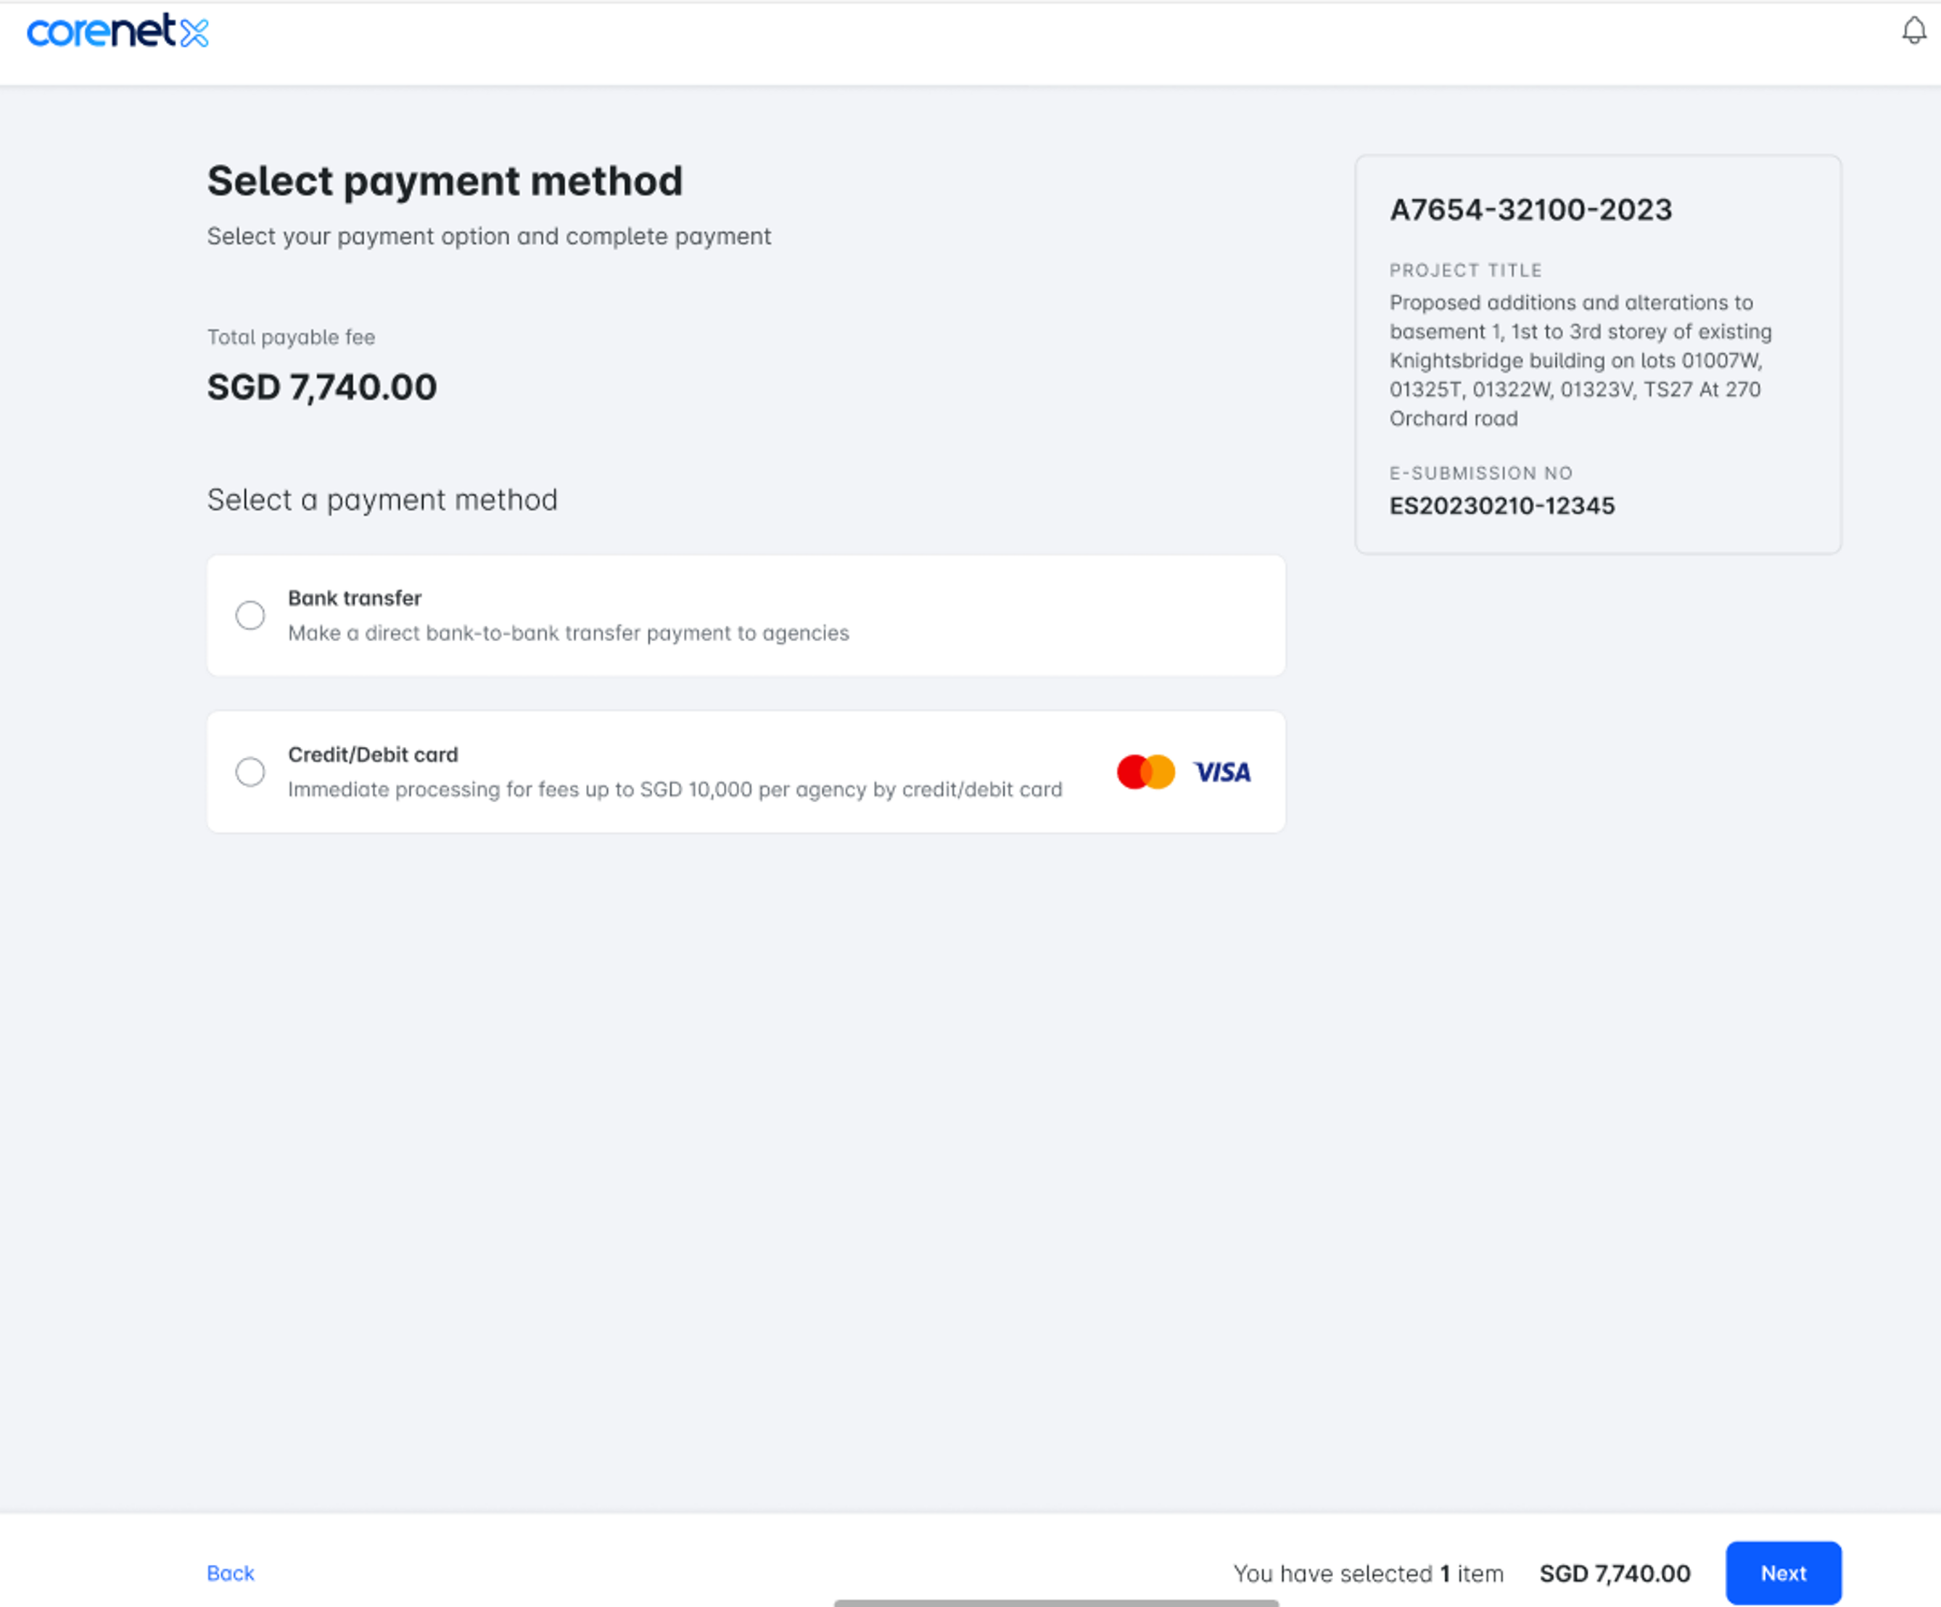Viewport: 1941px width, 1607px height.
Task: Select the Credit/Debit card radio button
Action: coord(250,772)
